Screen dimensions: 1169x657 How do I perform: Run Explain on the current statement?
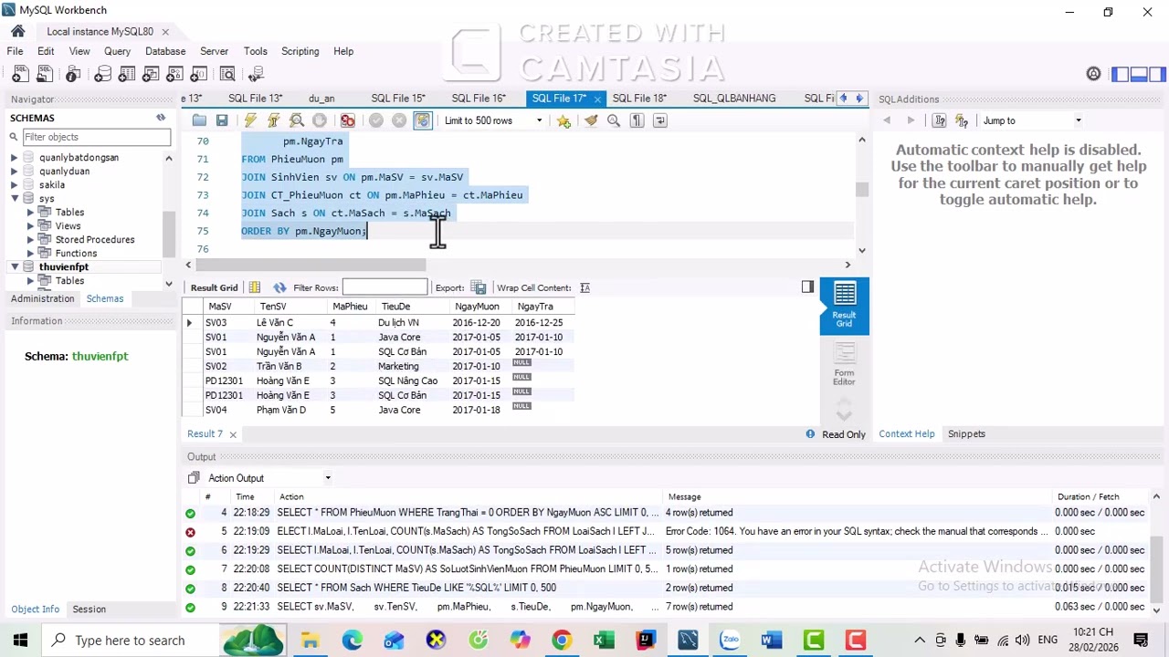pyautogui.click(x=297, y=120)
